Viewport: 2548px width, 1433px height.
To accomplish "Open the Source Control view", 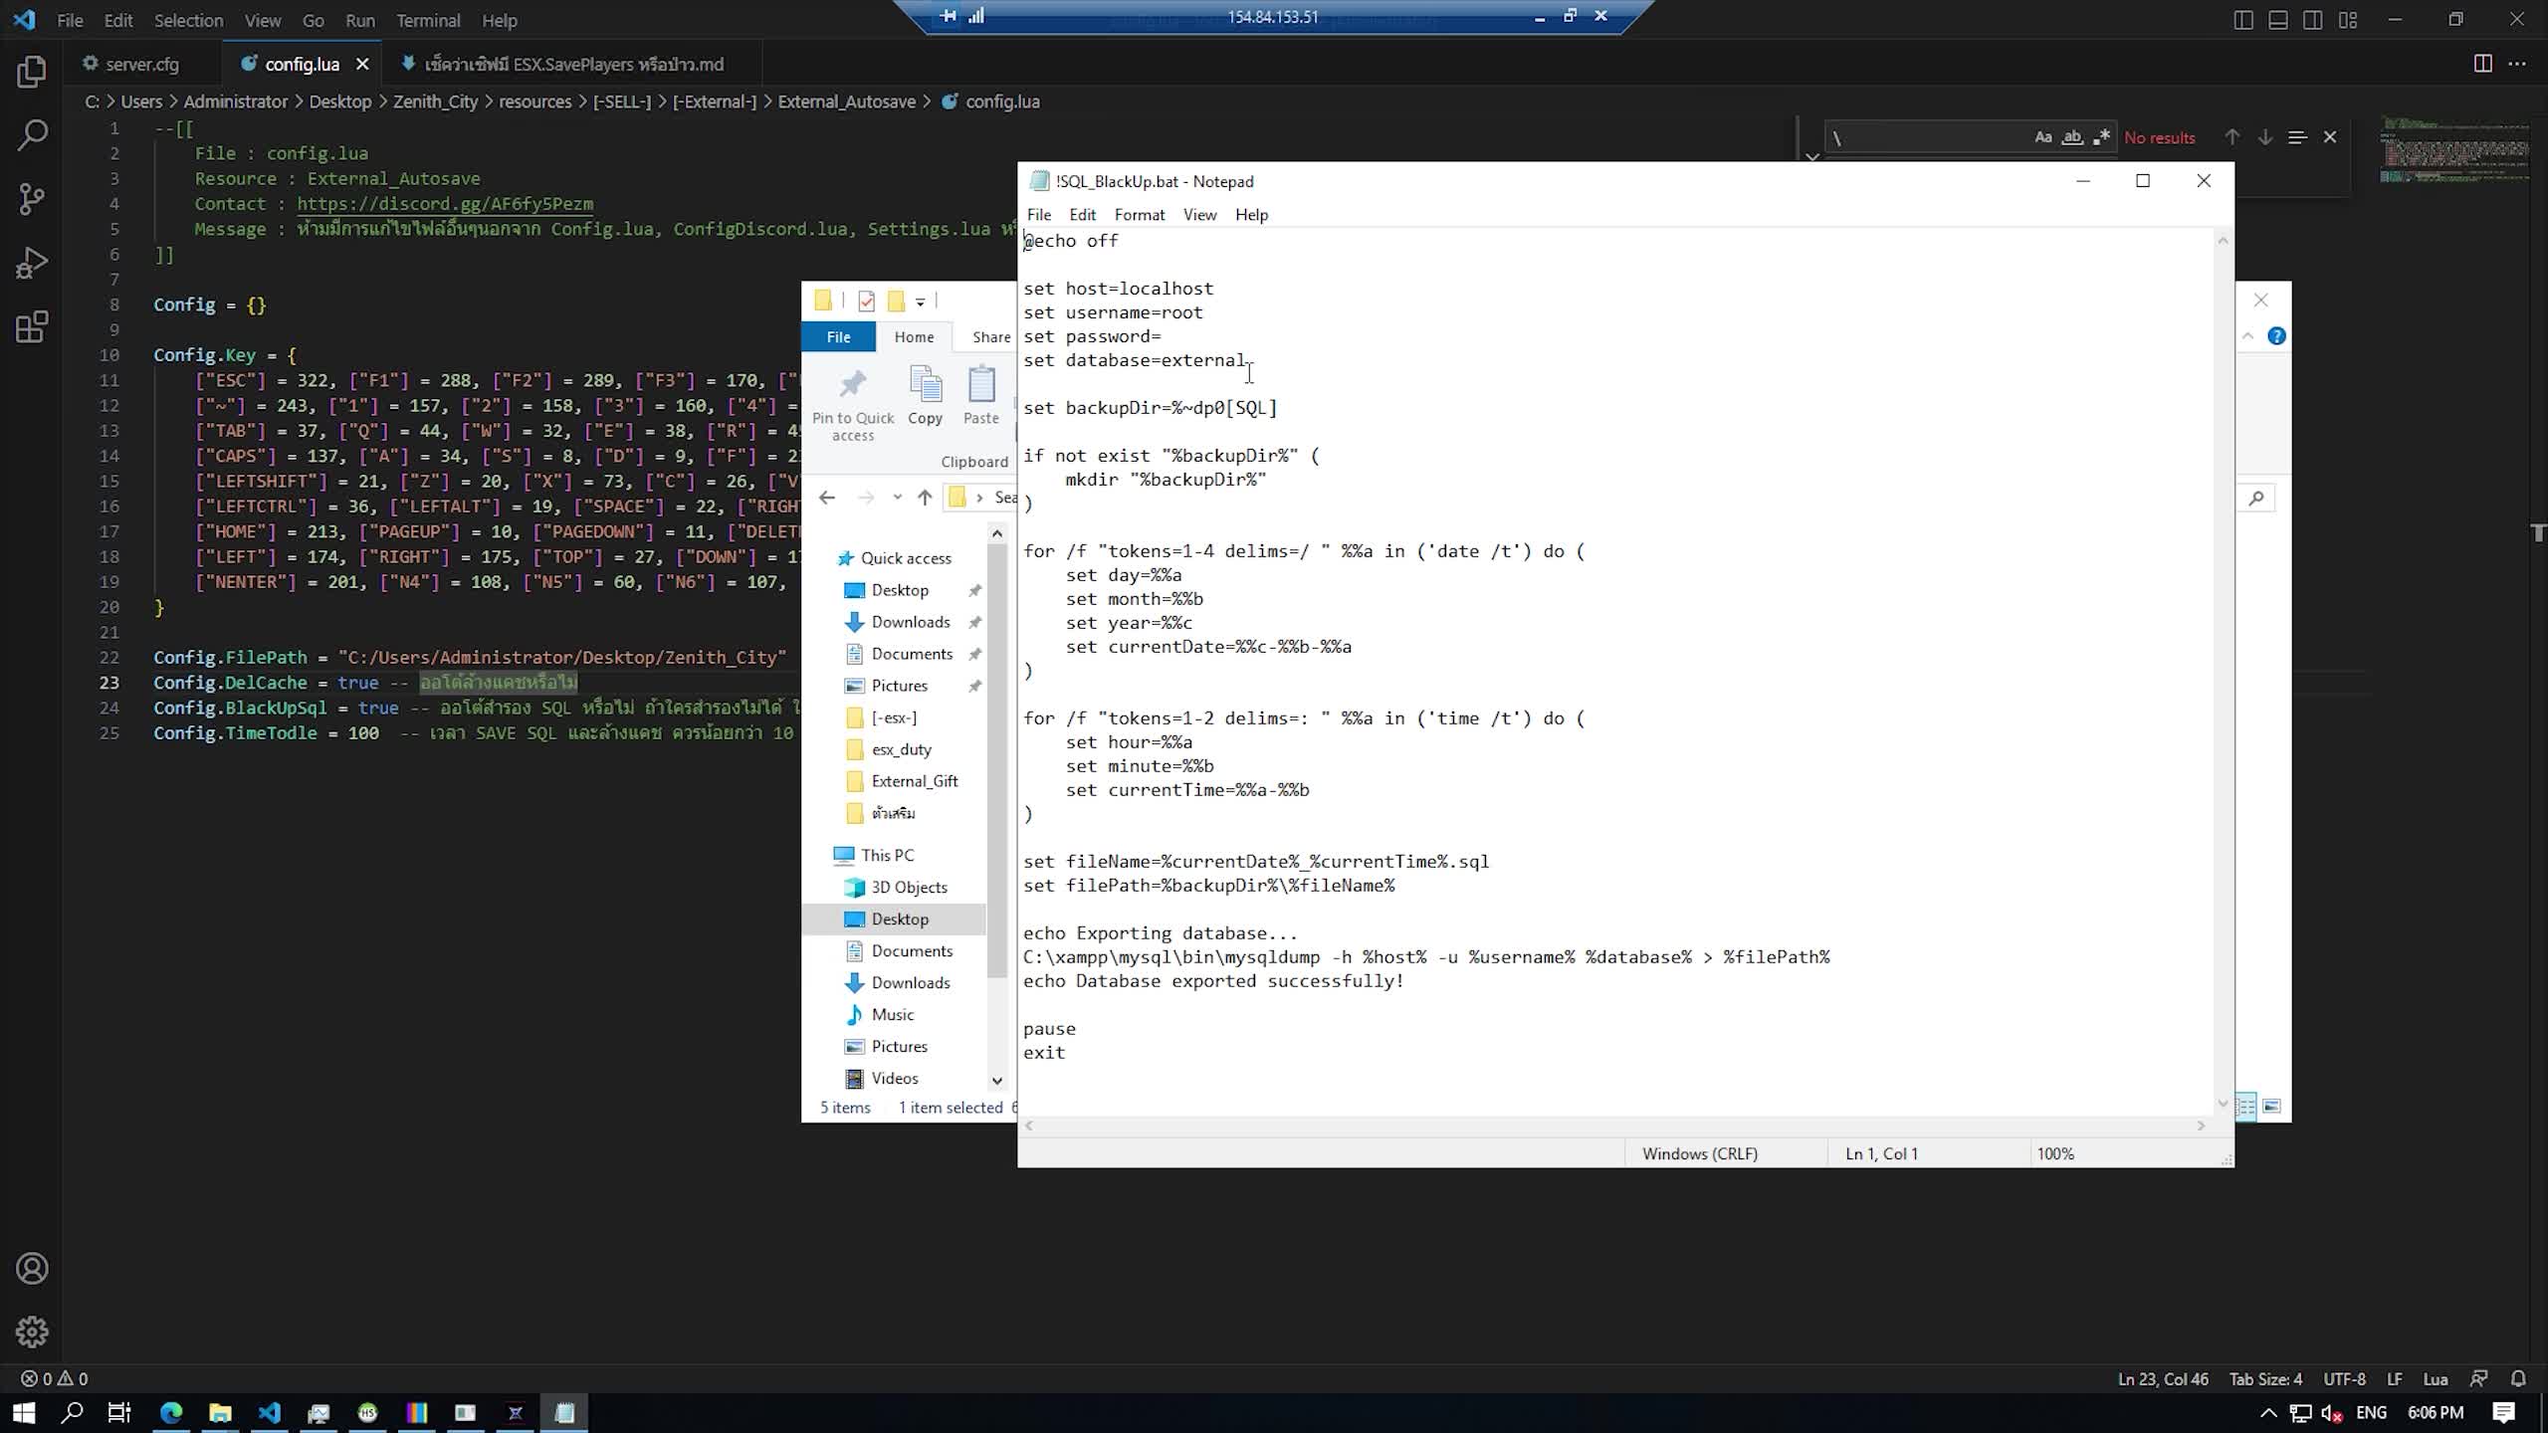I will click(x=32, y=199).
